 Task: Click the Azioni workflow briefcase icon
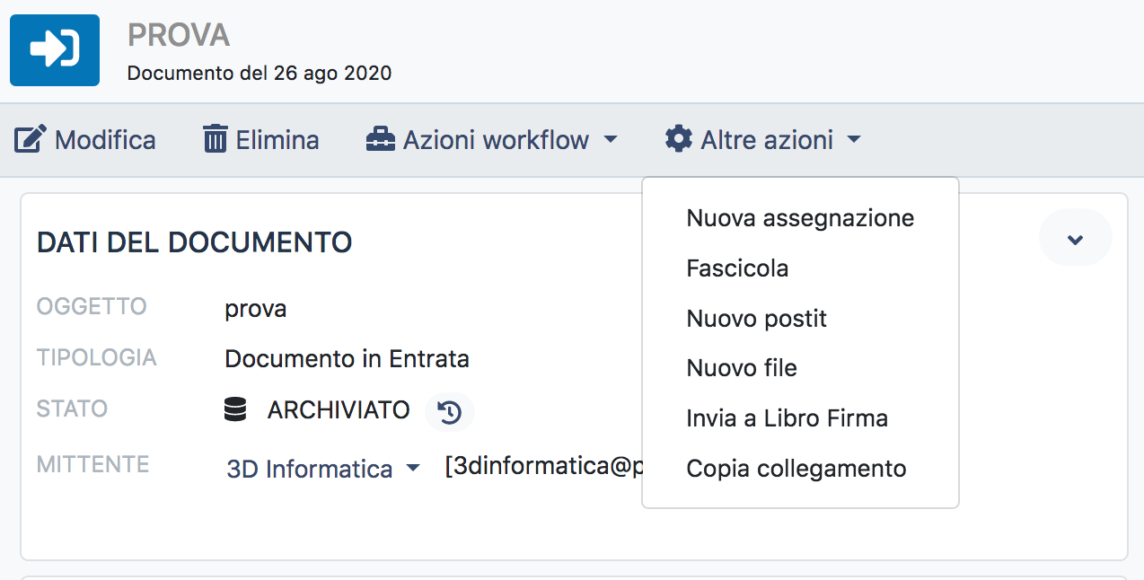381,140
